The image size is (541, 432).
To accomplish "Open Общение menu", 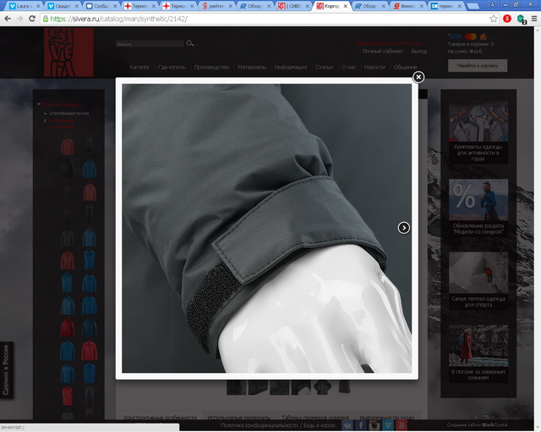I will pos(406,67).
